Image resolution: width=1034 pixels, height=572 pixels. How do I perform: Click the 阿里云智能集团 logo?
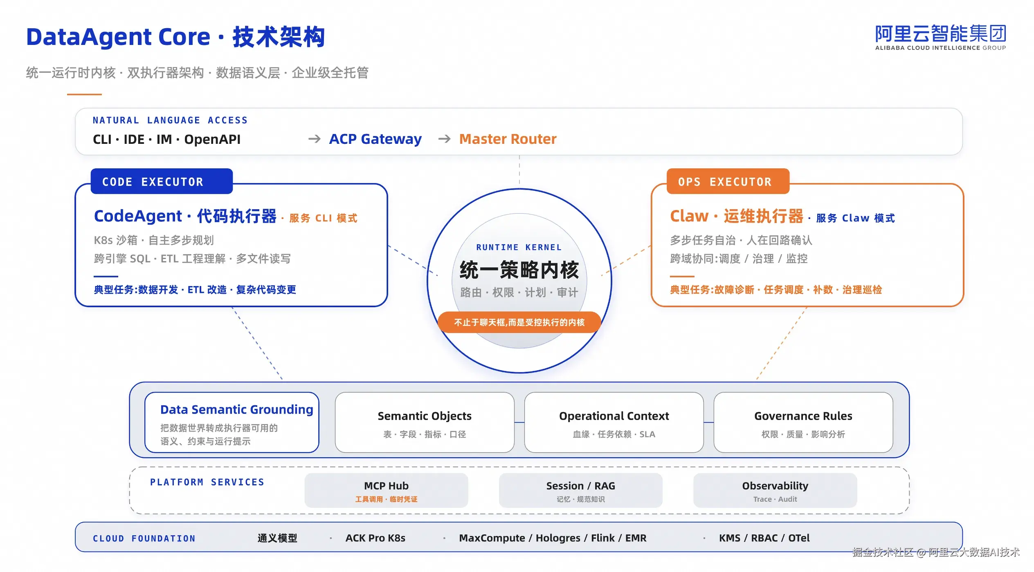pos(940,37)
